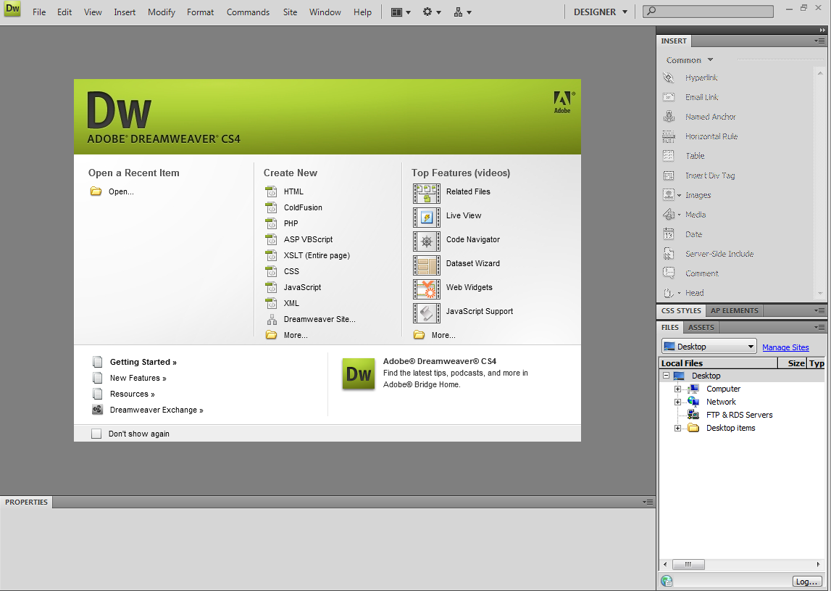Click the Named Anchor icon
Screen dimensions: 831x591
[669, 117]
